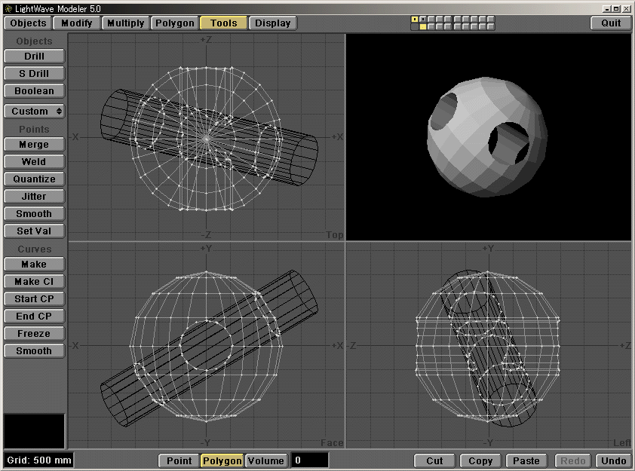Viewport: 635px width, 471px height.
Task: Freeze the selected curve
Action: click(x=34, y=333)
